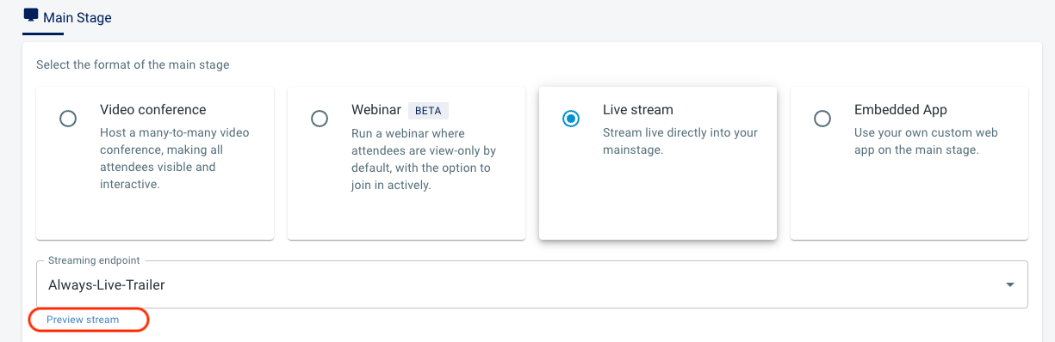Click the 'Run a webinar where attendees' description

(424, 159)
